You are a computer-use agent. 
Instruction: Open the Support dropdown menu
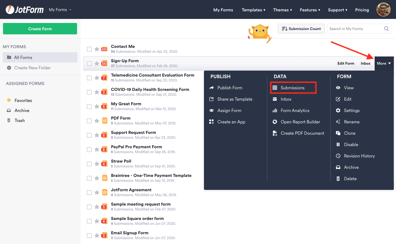[337, 10]
